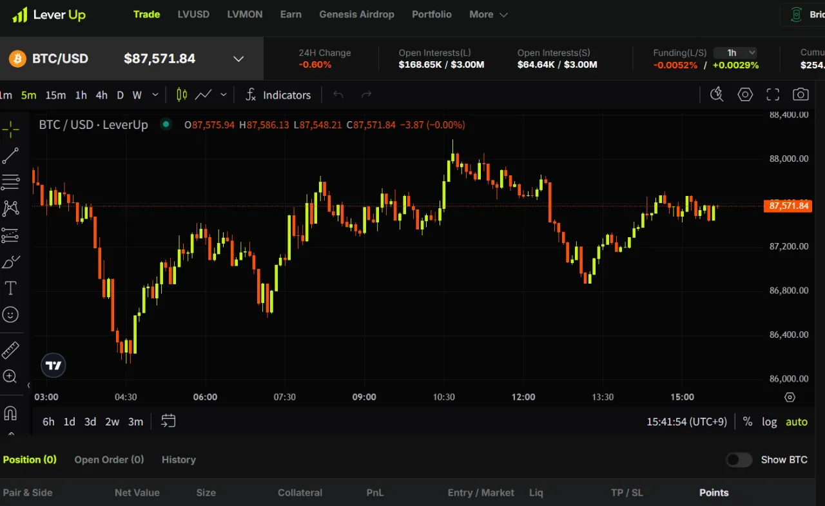Select the text annotation tool
Screen dimensions: 825x506
[x=10, y=288]
